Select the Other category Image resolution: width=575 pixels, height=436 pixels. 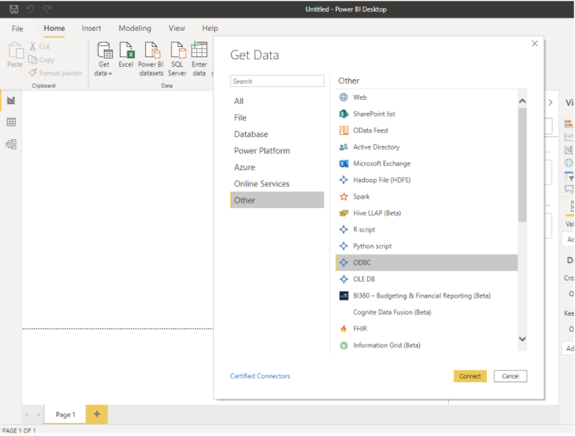(x=277, y=200)
